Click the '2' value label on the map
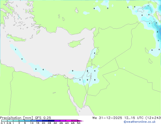Viewport: 161px width, 124px height. tap(157, 32)
